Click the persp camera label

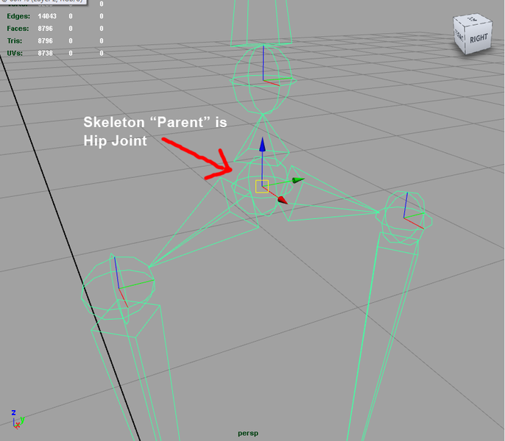(x=248, y=434)
